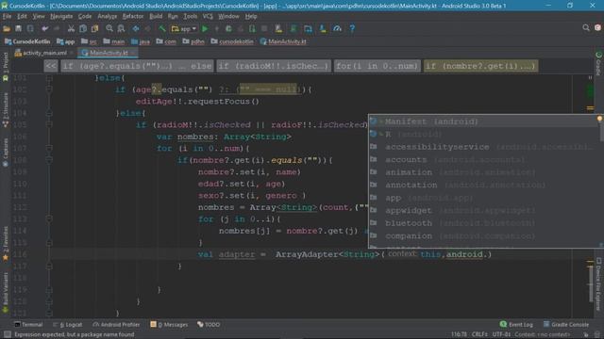Click the Attach debugger icon
This screenshot has width=604, height=339.
(x=252, y=29)
